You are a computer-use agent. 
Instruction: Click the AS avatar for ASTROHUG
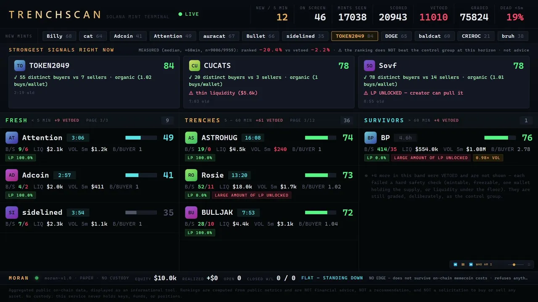coord(191,138)
